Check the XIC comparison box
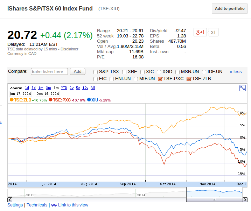The image size is (251, 211). (x=142, y=72)
